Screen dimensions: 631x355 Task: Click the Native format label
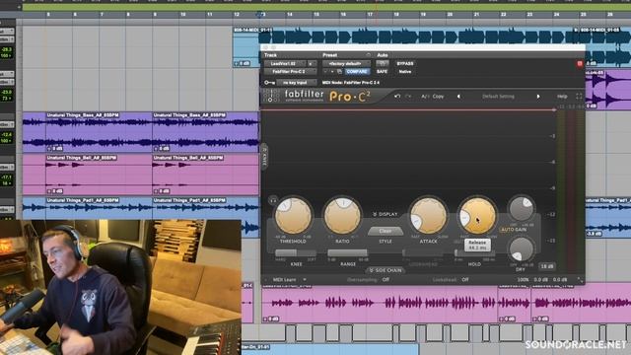click(405, 72)
